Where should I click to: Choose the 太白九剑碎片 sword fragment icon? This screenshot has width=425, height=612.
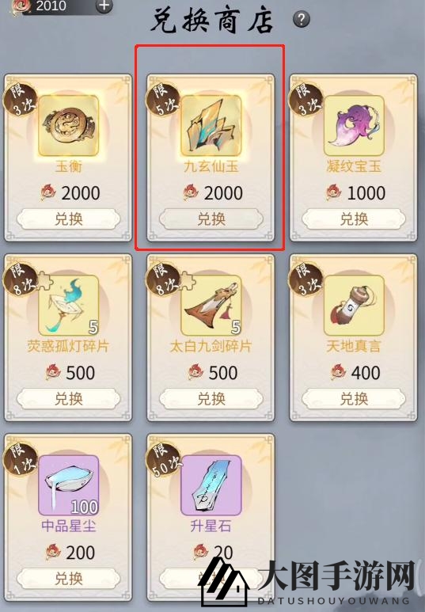tap(211, 306)
